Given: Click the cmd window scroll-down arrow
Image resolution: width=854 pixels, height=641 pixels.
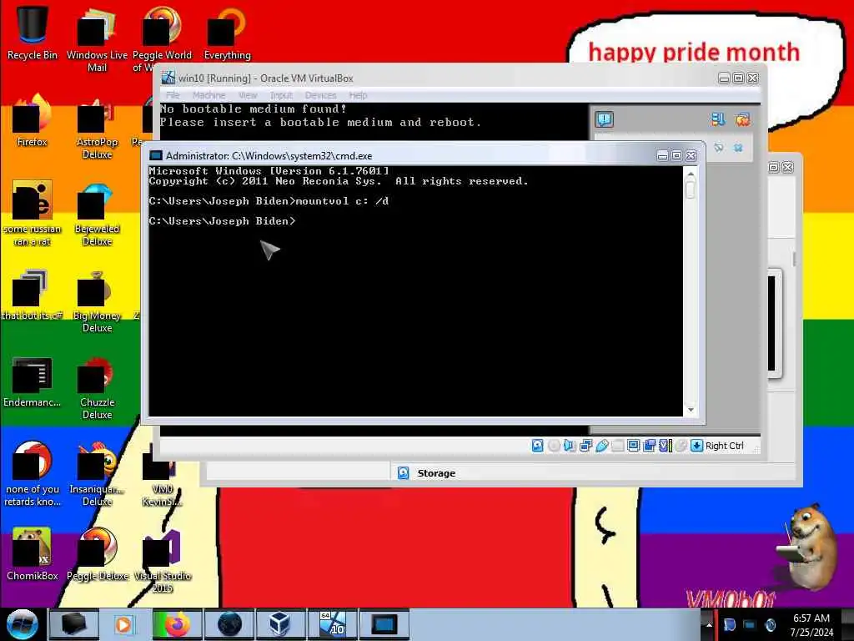Looking at the screenshot, I should [x=691, y=409].
